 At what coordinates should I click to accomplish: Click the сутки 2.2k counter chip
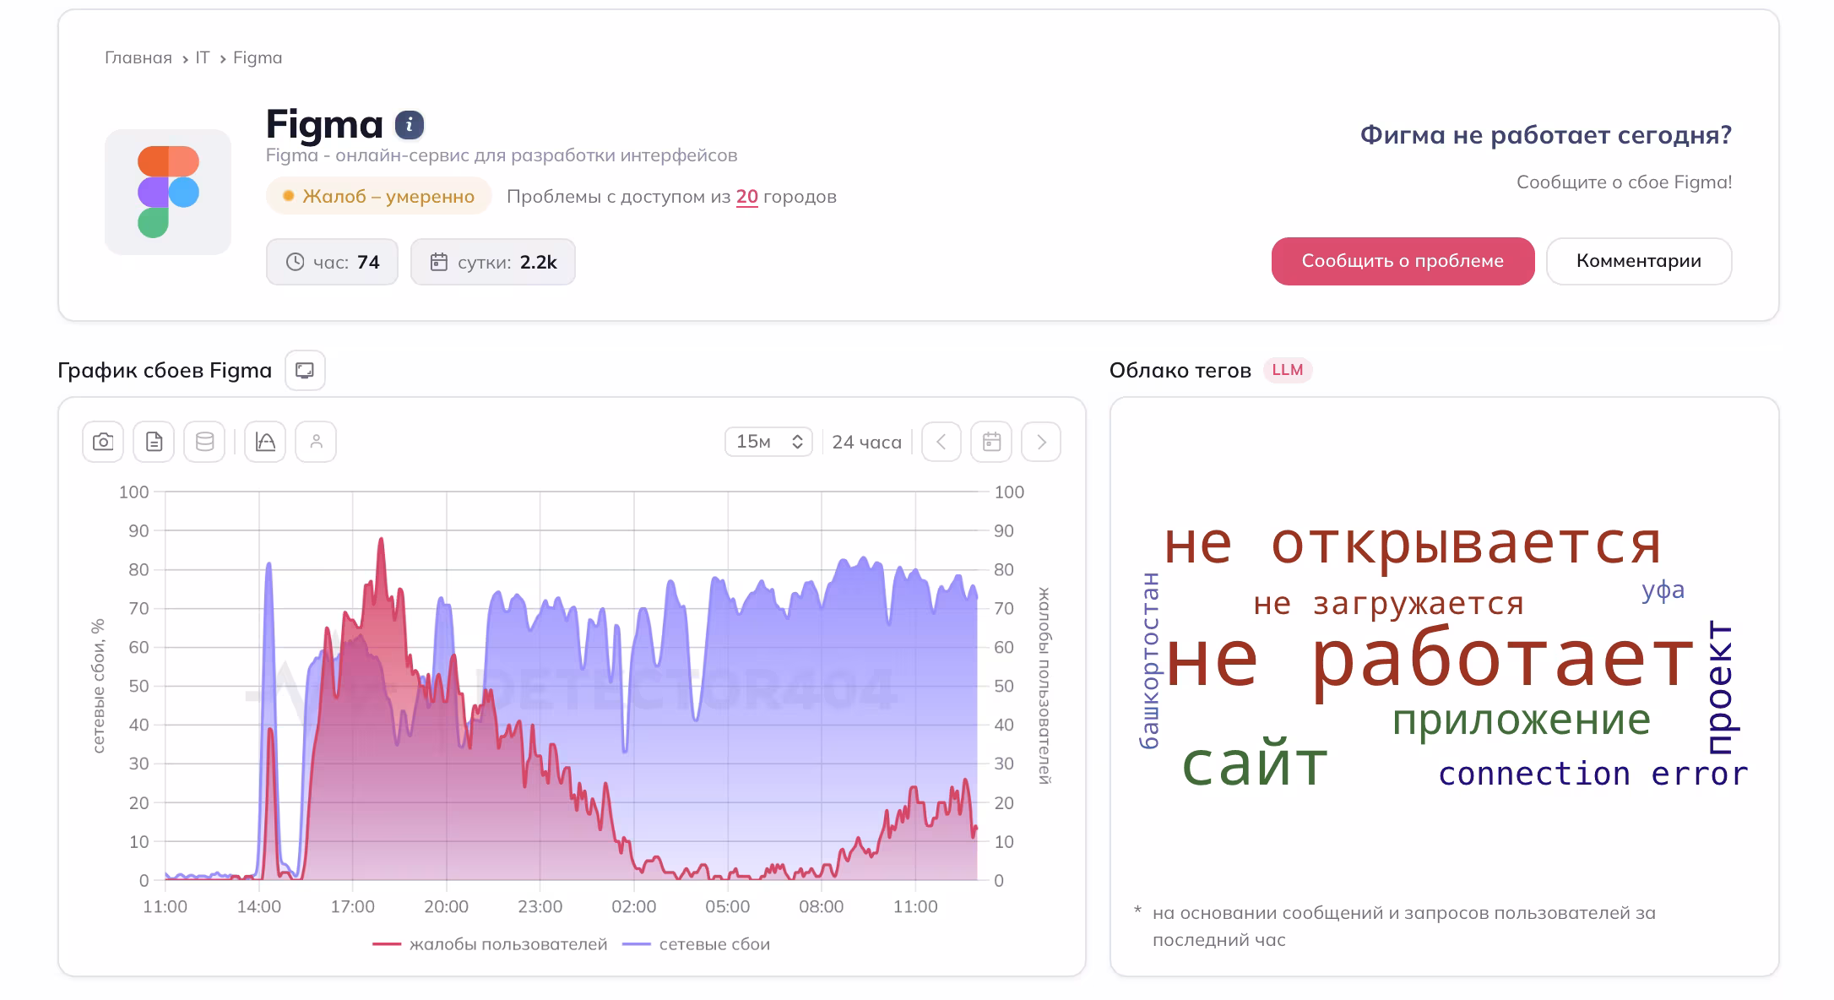[493, 262]
